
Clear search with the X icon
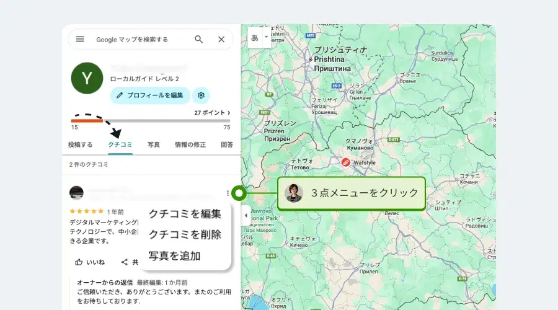[221, 39]
